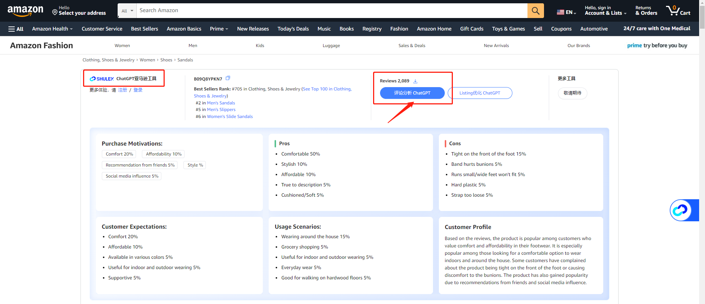Screen dimensions: 705x304
Task: Open New Releases in the nav bar
Action: pyautogui.click(x=253, y=29)
